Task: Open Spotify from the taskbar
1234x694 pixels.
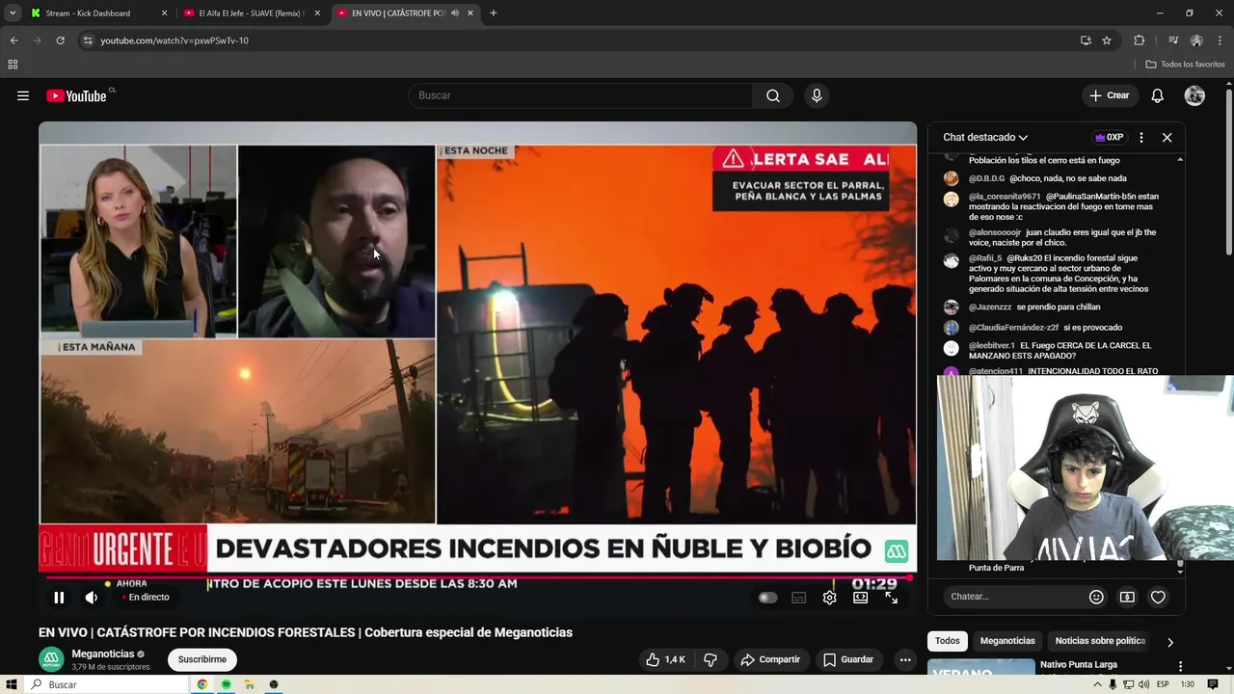Action: tap(226, 684)
